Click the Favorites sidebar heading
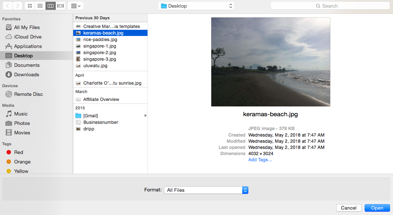 tap(11, 19)
